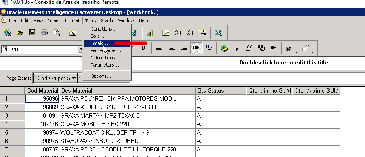This screenshot has height=157, width=365.
Task: Toggle the pressed list alignment button
Action: 196,48
